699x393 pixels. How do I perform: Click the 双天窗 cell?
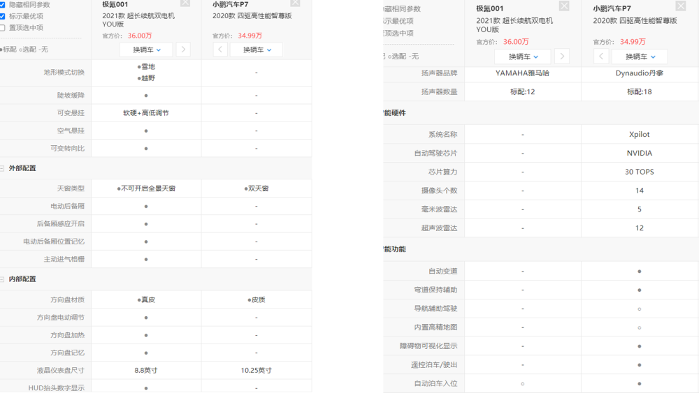[257, 188]
